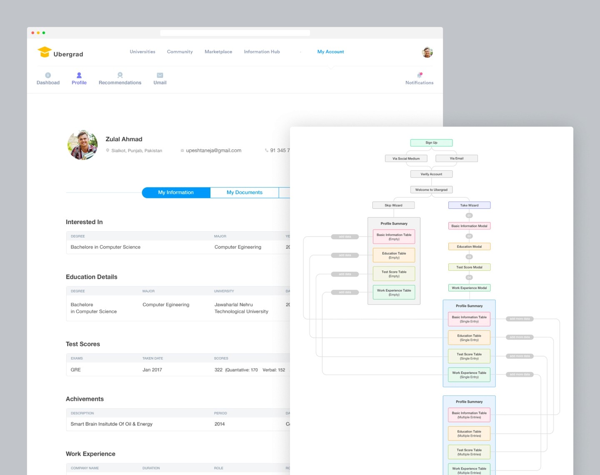
Task: Open the Dashboard icon in the sub-navigation
Action: click(48, 75)
